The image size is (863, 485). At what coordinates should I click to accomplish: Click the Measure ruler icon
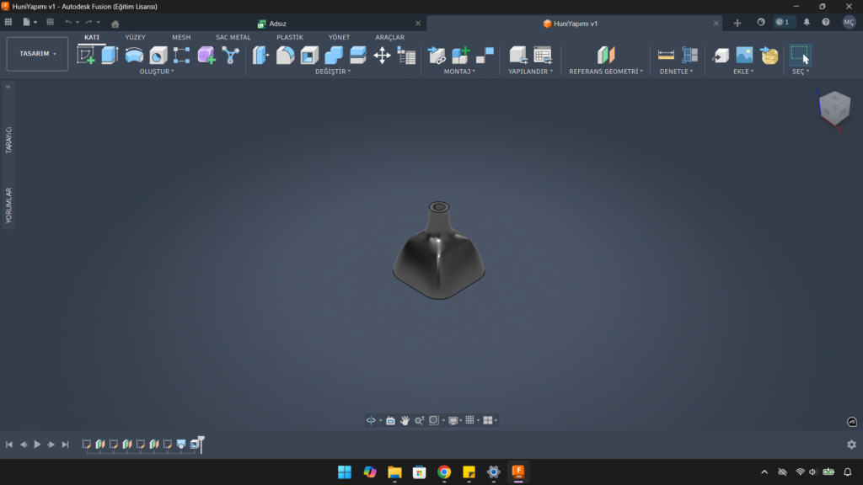667,56
